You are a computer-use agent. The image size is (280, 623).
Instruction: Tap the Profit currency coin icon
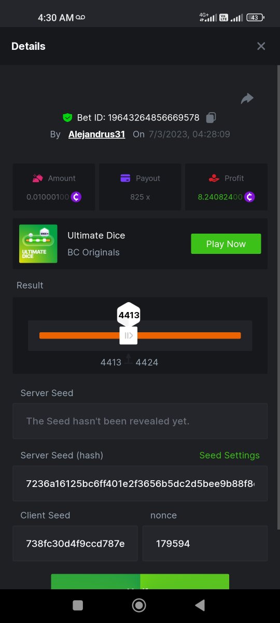coord(250,197)
